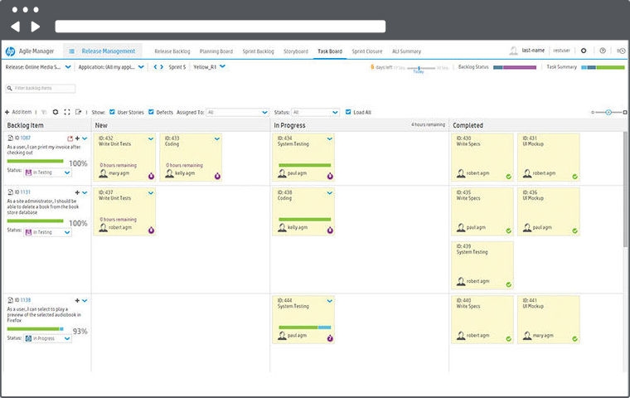
Task: Click the browser address bar
Action: click(x=220, y=27)
